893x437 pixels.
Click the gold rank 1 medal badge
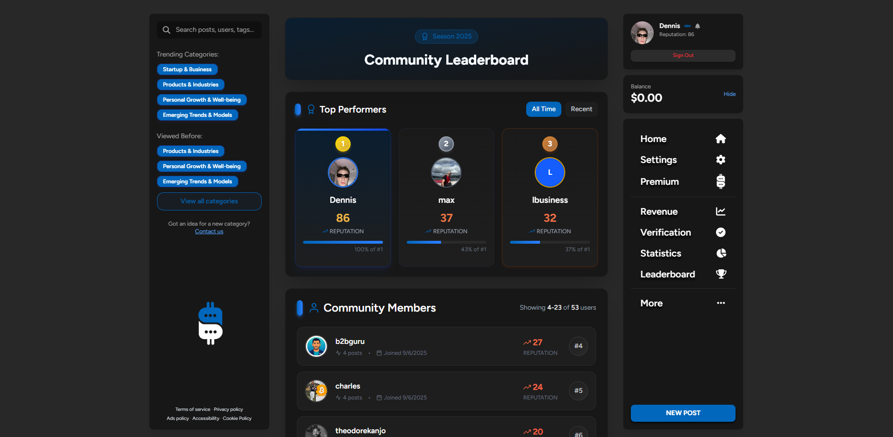pos(343,144)
